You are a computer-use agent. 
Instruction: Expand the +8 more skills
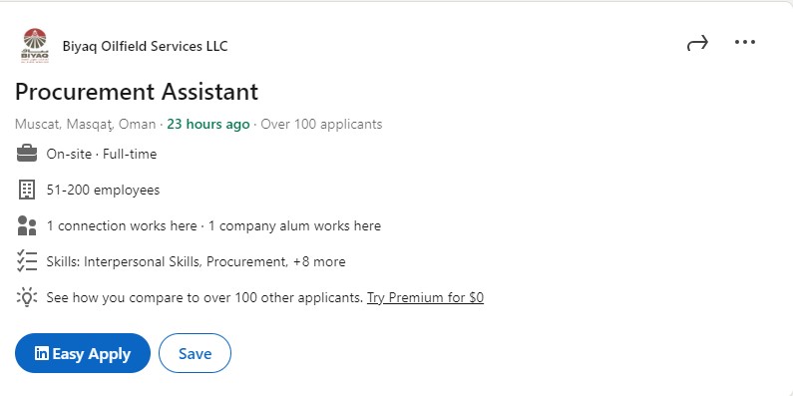click(319, 261)
